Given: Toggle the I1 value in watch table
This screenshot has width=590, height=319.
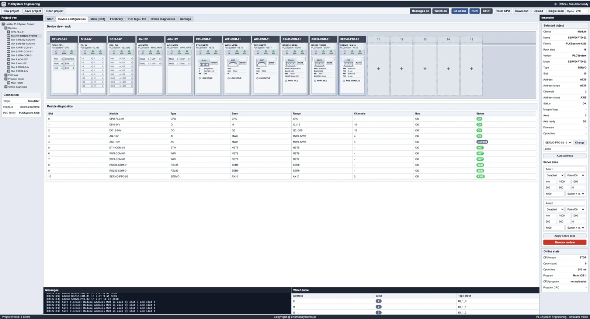Looking at the screenshot, I should 378,307.
